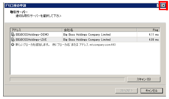
Task: Click company name in the DEMO row
Action: tap(87, 35)
